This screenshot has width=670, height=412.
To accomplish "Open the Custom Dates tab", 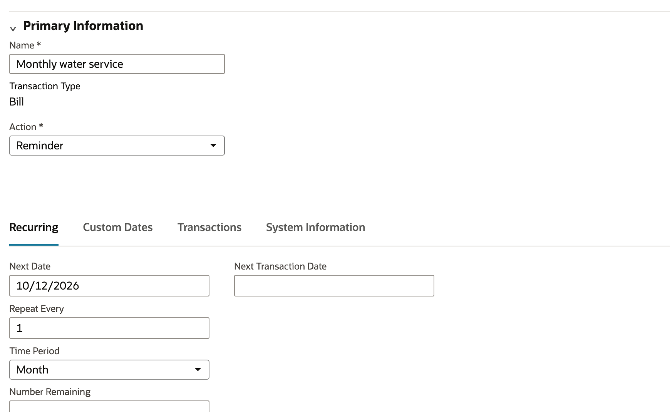I will (x=118, y=227).
